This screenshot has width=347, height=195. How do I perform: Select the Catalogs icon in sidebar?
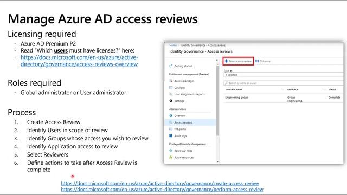pos(171,88)
